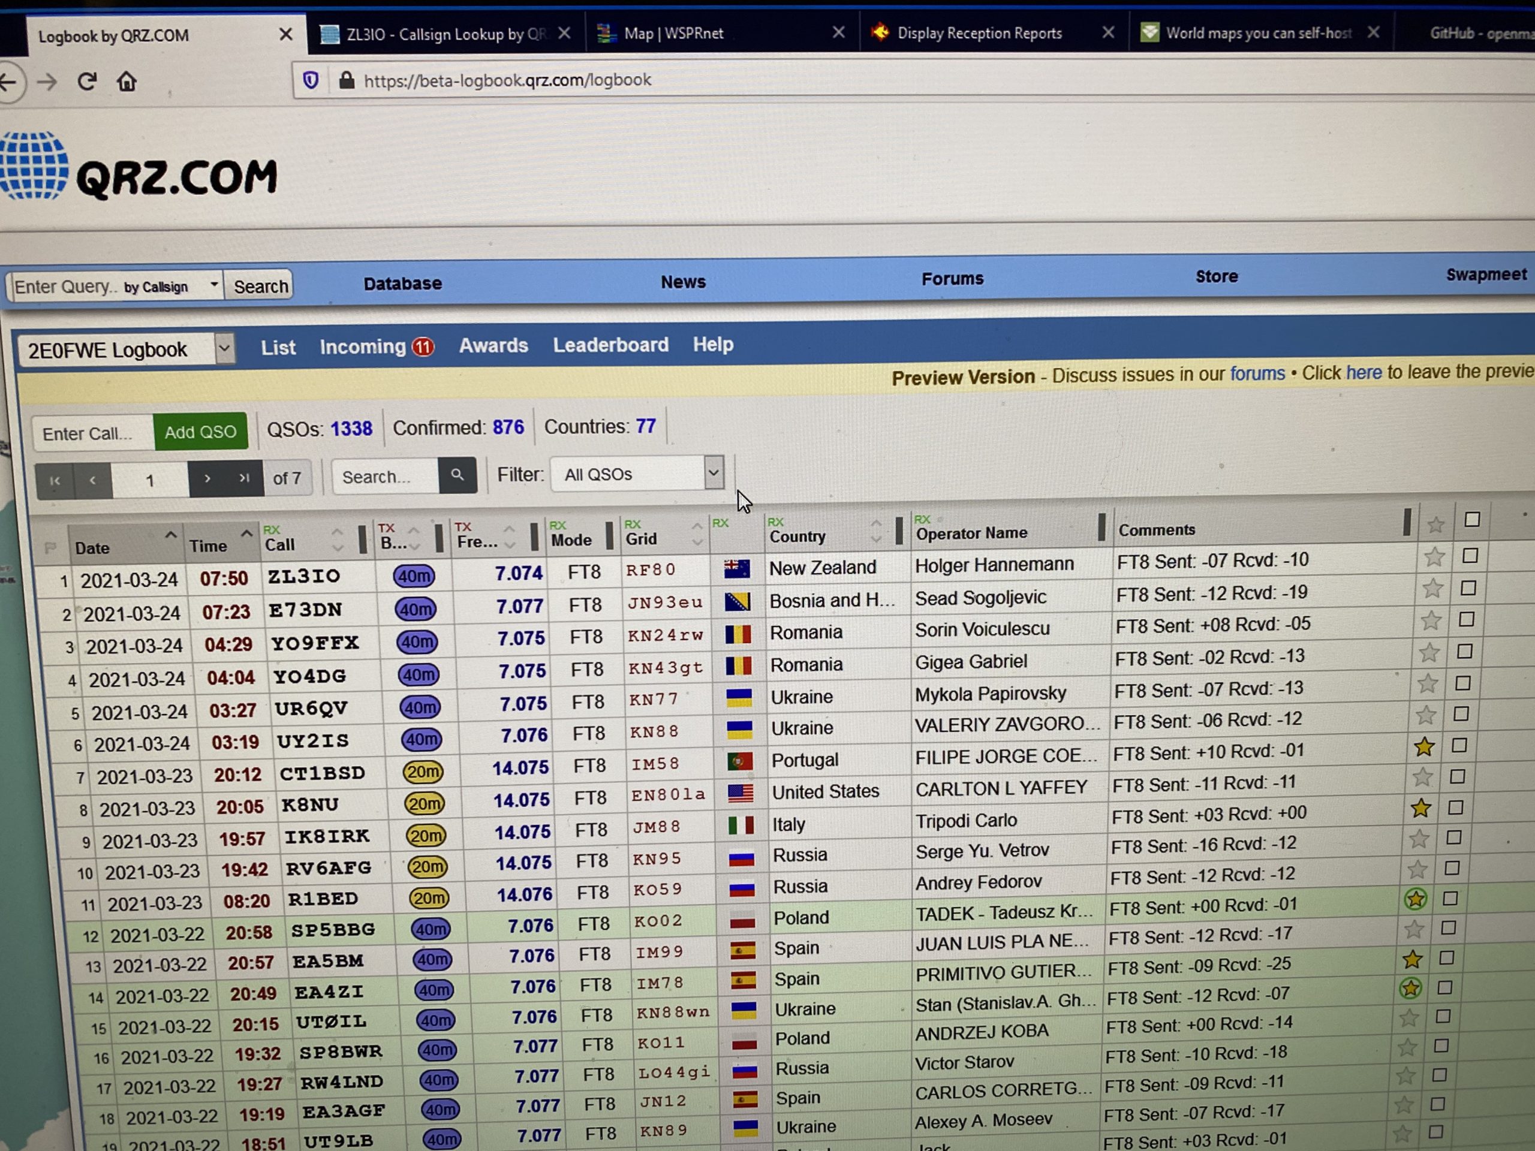Click the browser home icon
This screenshot has width=1535, height=1151.
(x=127, y=82)
